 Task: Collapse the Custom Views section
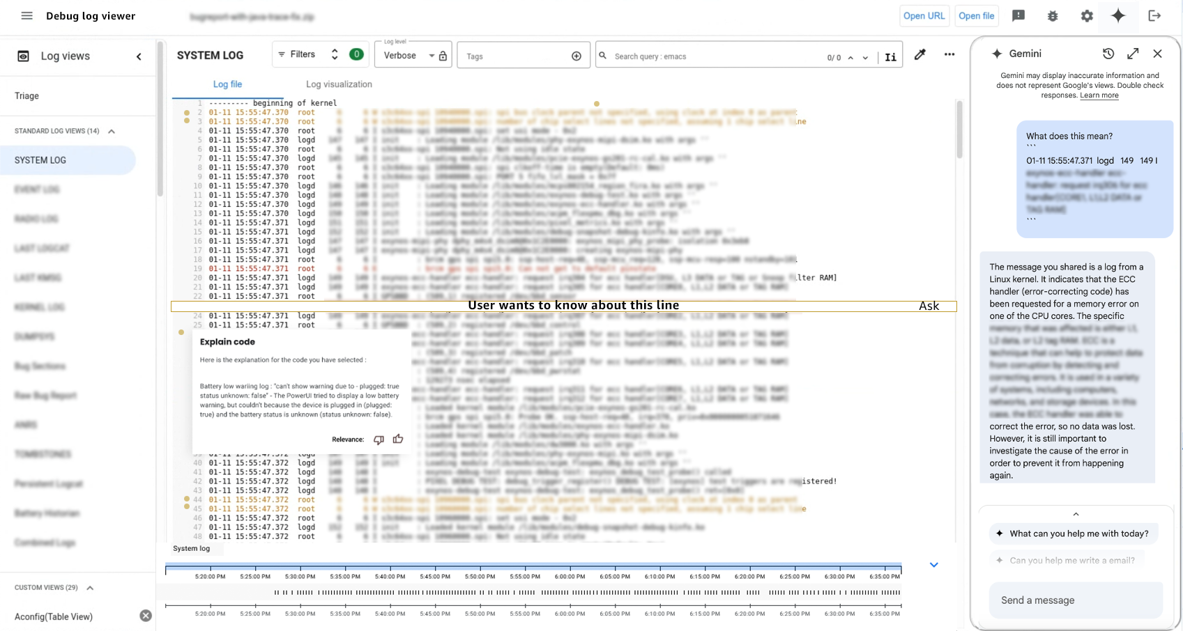click(x=90, y=588)
